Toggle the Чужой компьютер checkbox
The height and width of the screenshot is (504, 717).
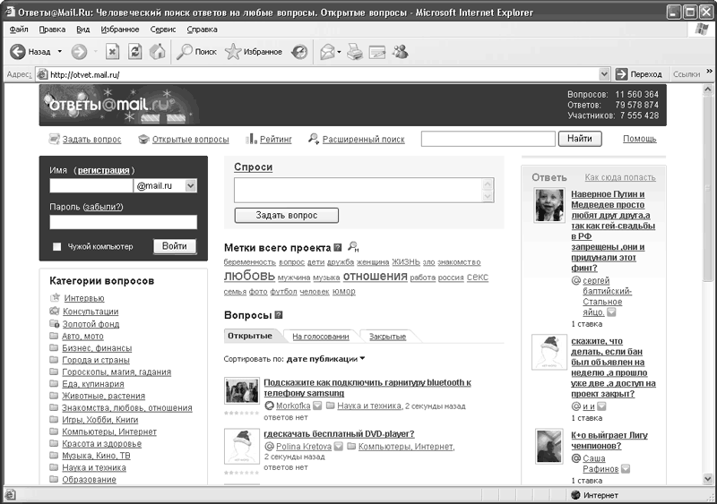tap(56, 246)
